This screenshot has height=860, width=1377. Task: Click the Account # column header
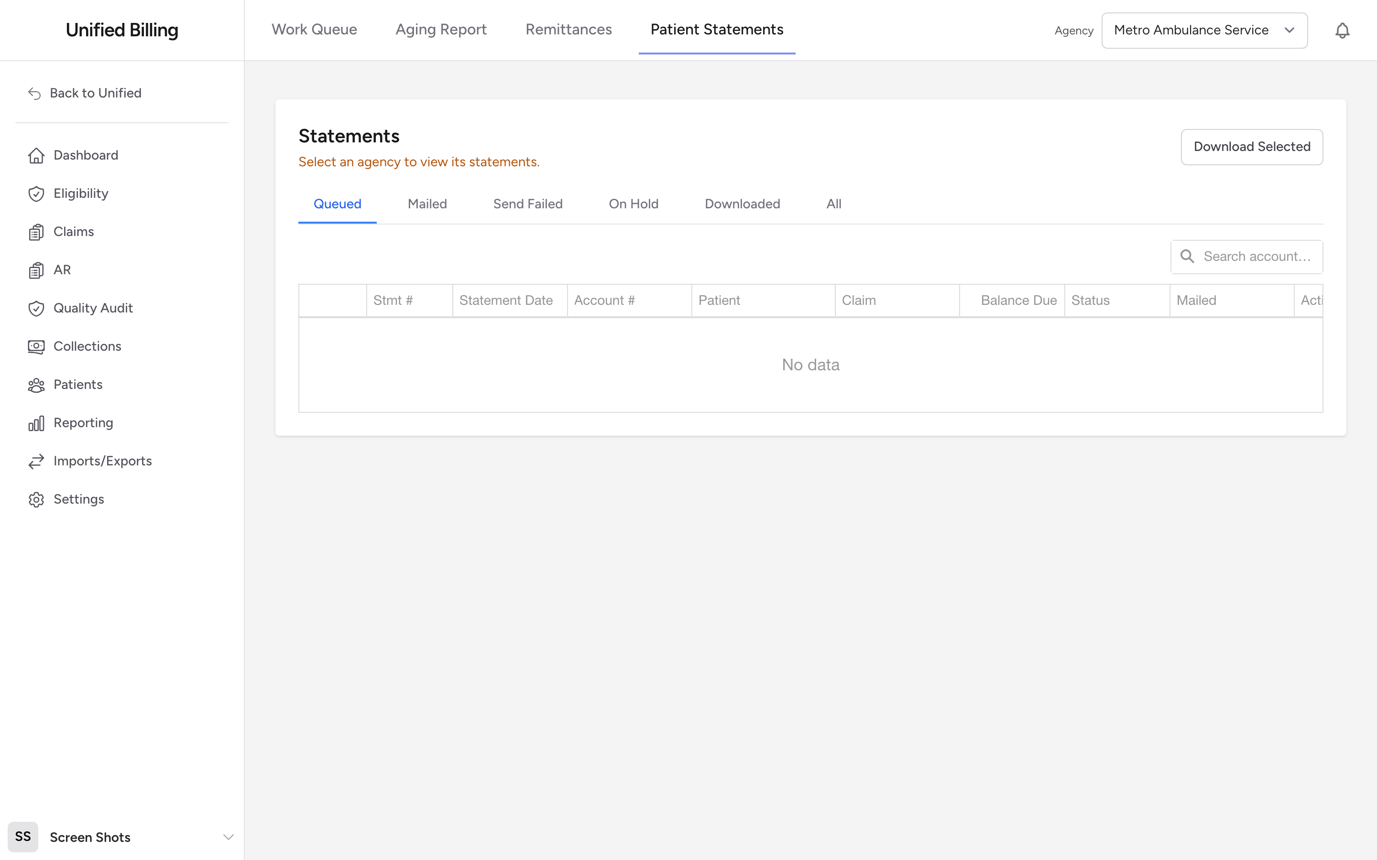[629, 301]
